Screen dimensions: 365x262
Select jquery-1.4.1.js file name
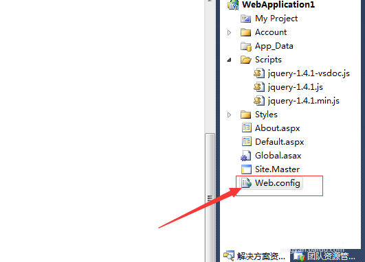click(296, 87)
